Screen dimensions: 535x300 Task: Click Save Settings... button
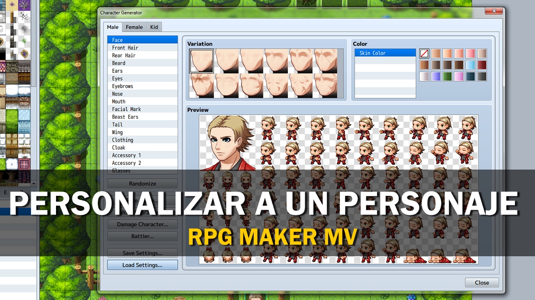pos(143,253)
